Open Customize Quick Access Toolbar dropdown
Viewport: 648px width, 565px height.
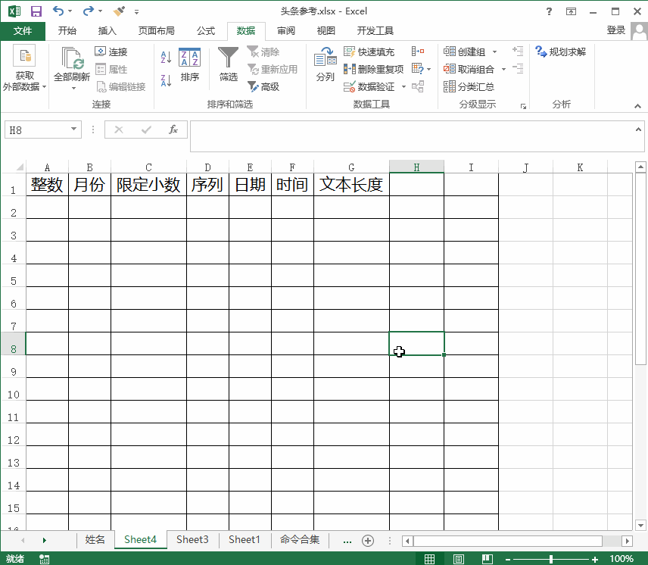click(136, 11)
